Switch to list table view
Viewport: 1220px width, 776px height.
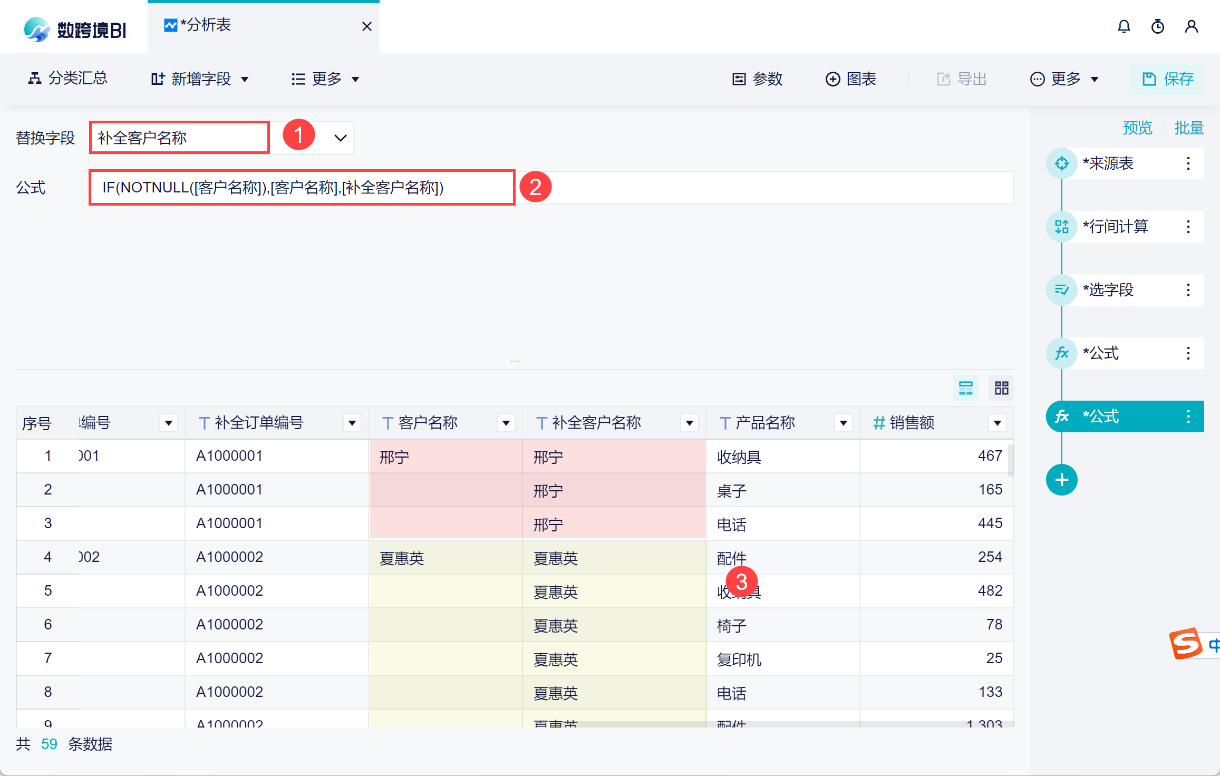(x=965, y=388)
